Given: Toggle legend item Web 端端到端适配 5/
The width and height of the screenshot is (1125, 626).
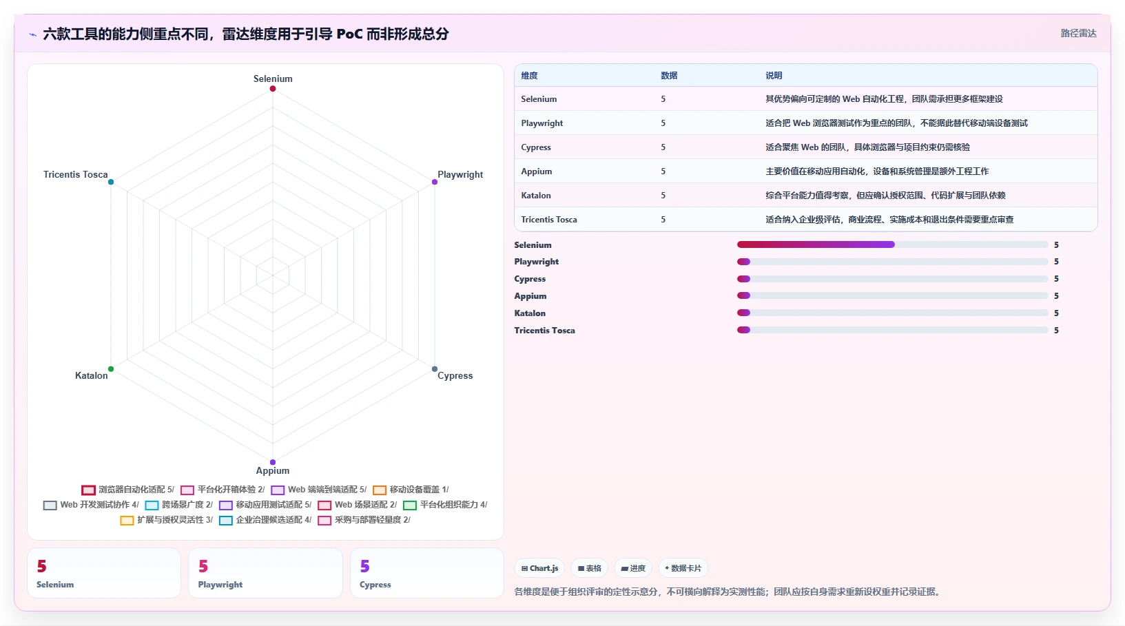Looking at the screenshot, I should pyautogui.click(x=319, y=490).
